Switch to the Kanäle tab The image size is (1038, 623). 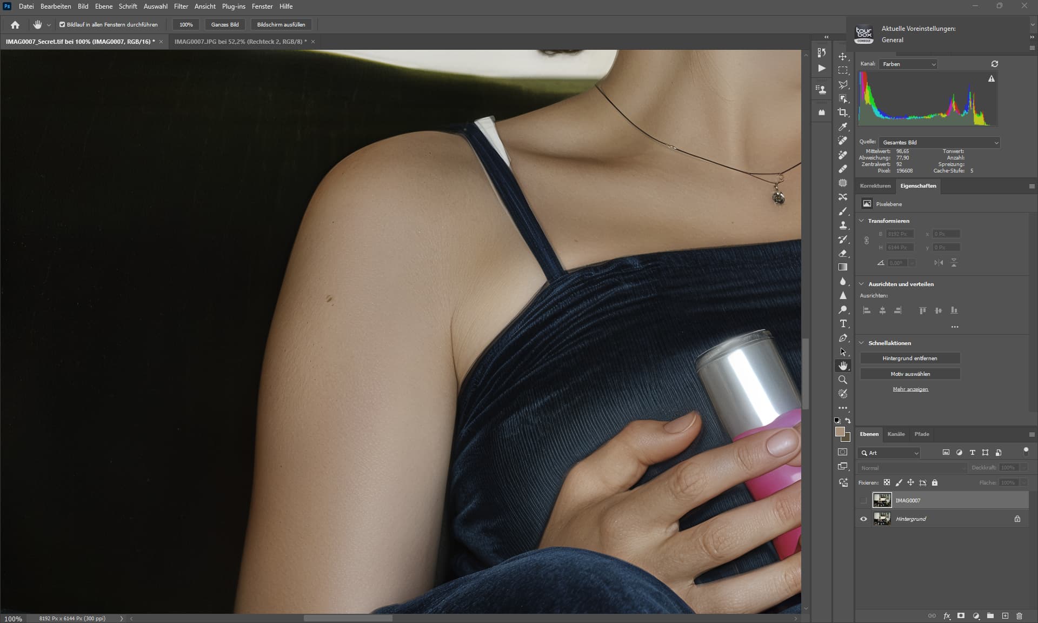(x=896, y=434)
